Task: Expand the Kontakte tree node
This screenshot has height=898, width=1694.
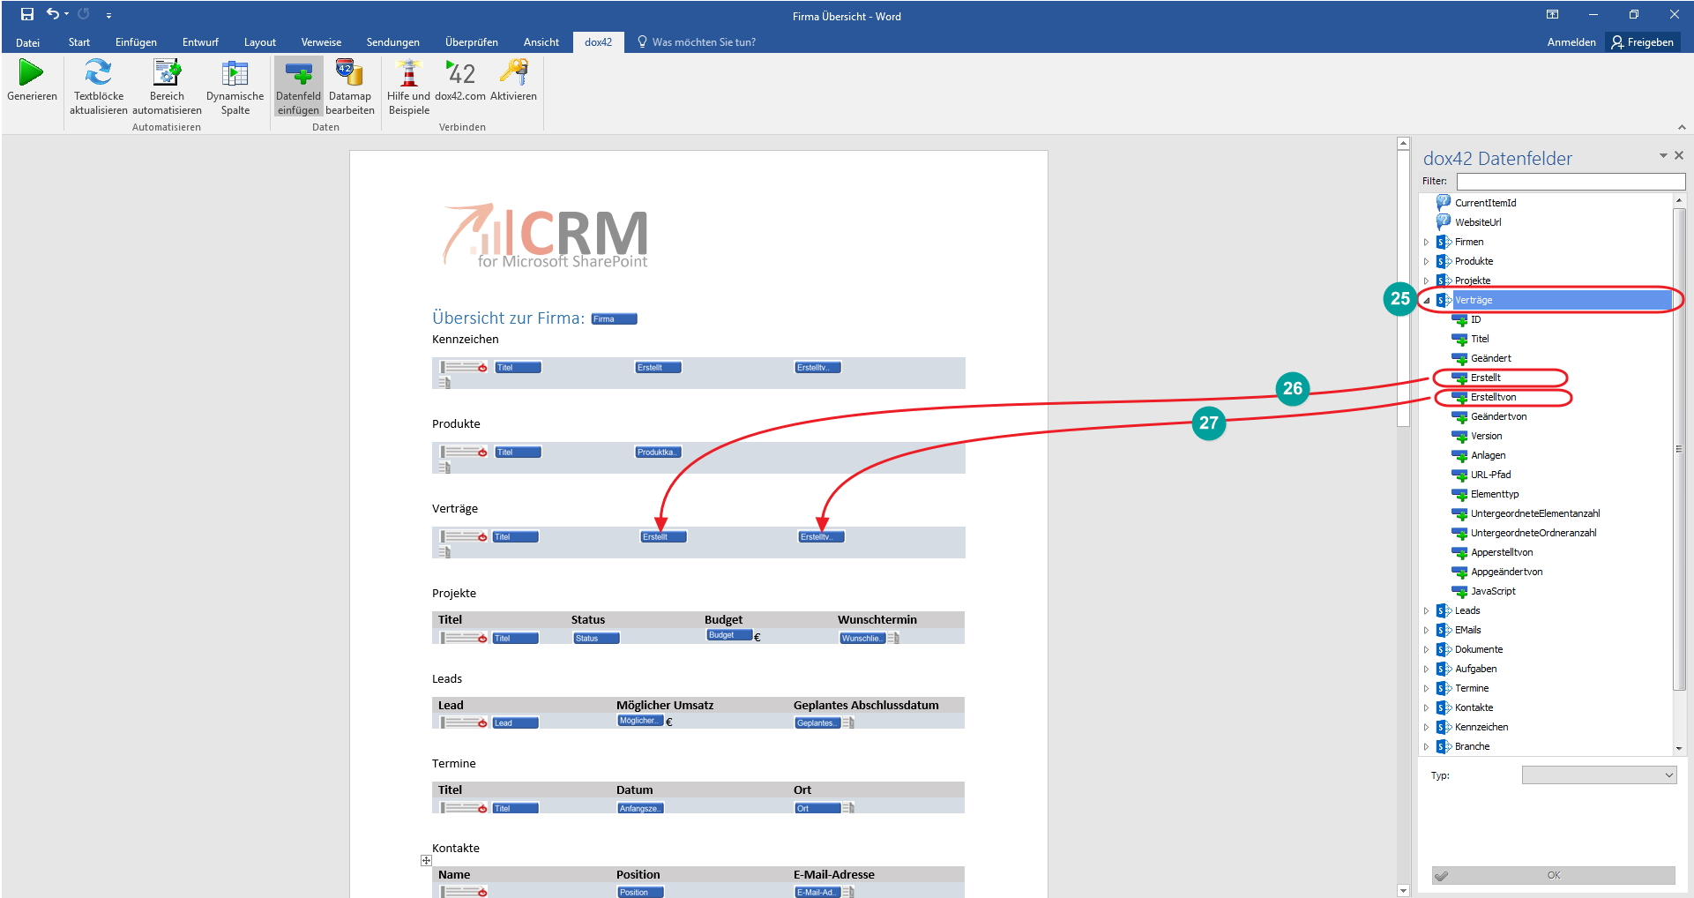Action: 1426,707
